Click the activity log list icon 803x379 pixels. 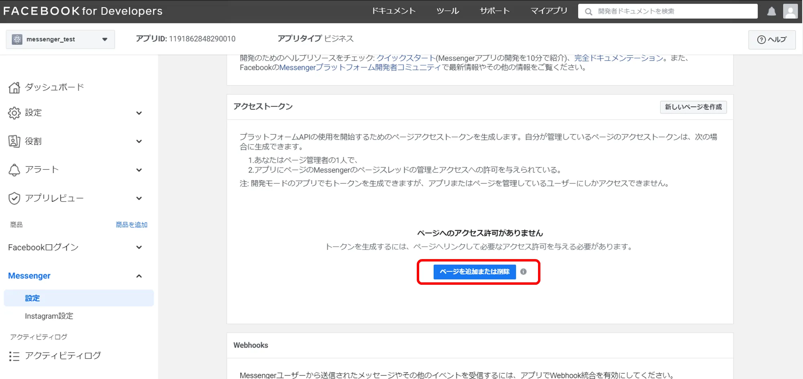(x=14, y=356)
